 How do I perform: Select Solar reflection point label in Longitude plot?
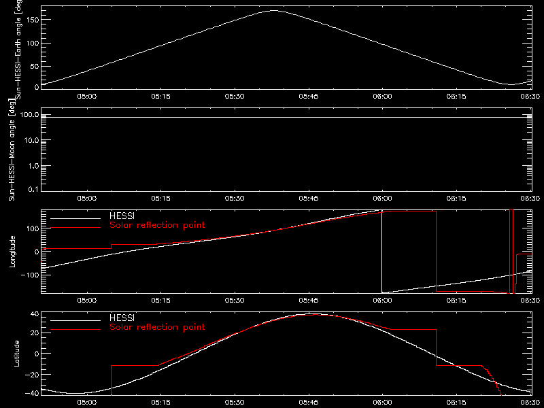[157, 225]
